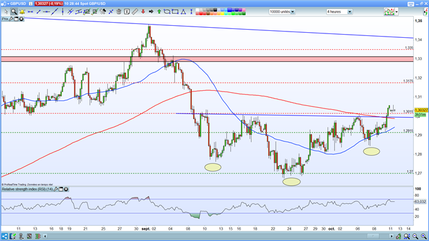429x241 pixels.
Task: Open RSI indicator wrench settings
Action: pyautogui.click(x=56, y=189)
